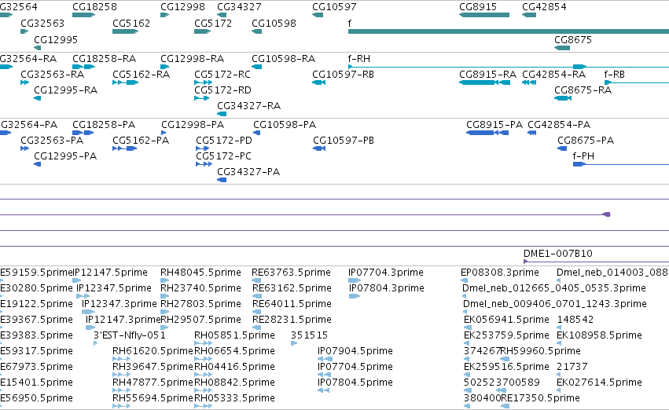Click the CG12995 gene label
669x410 pixels.
[56, 40]
